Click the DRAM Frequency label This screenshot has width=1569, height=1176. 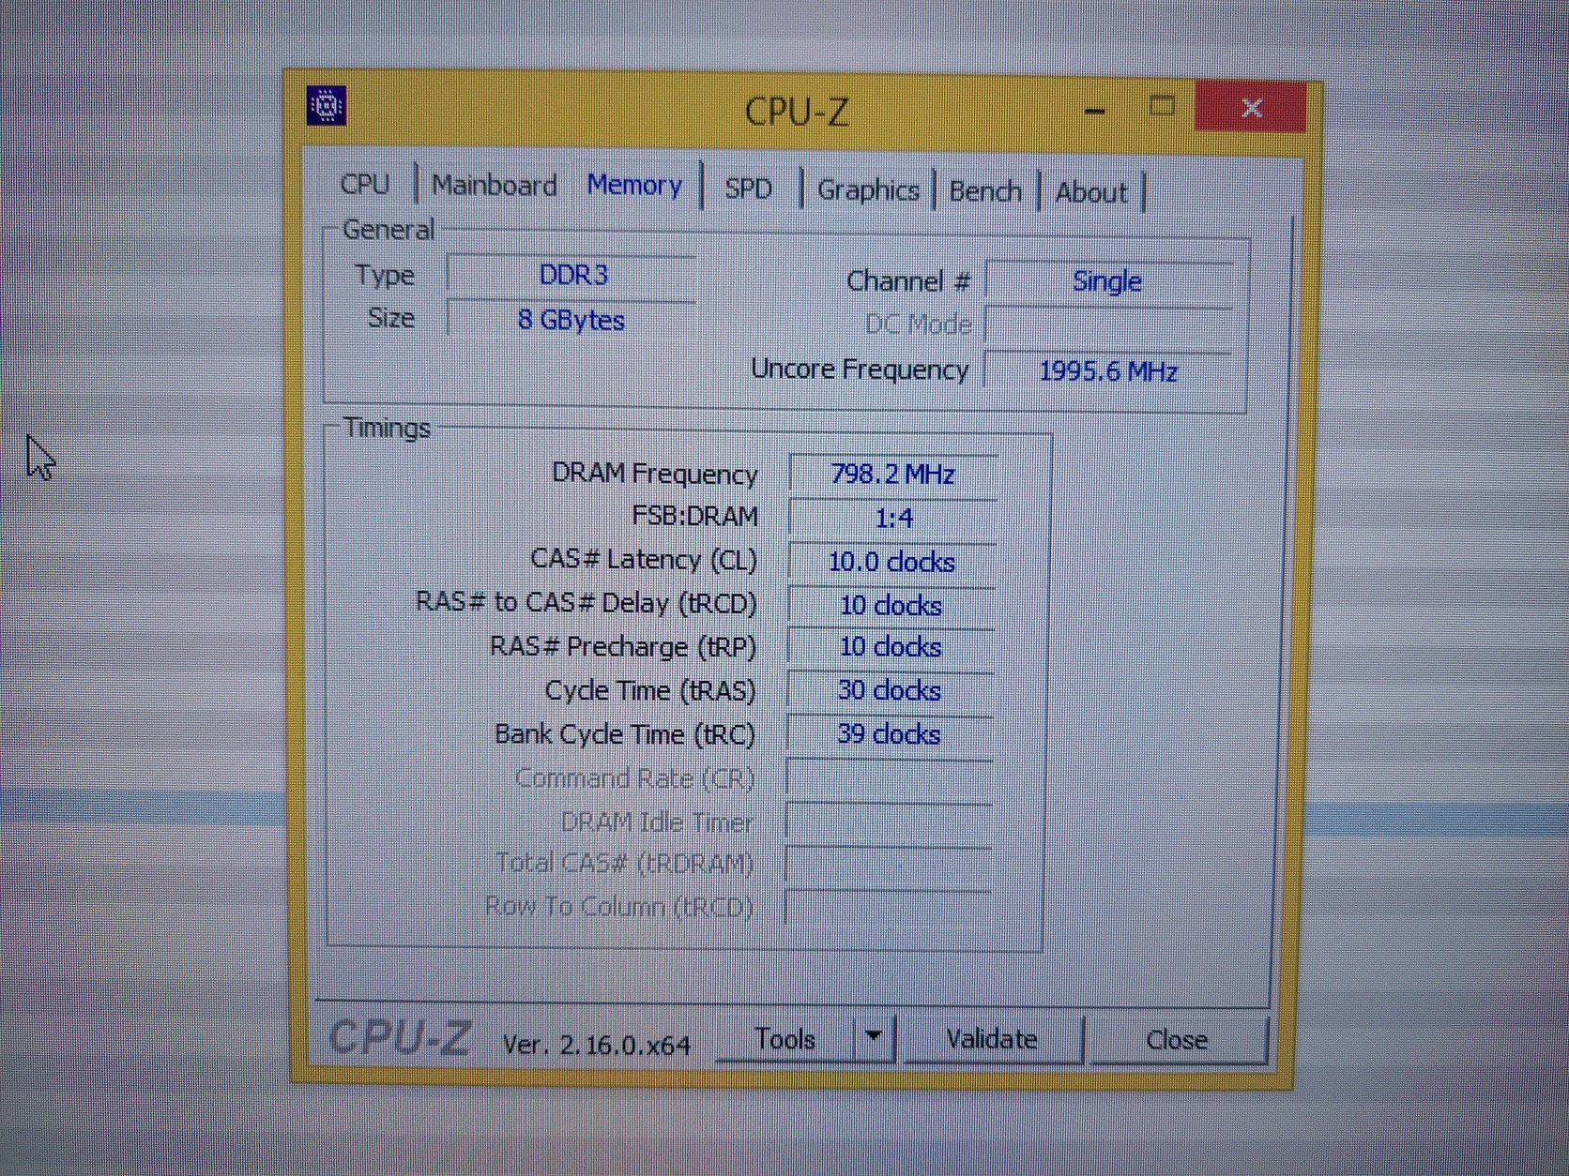point(654,474)
